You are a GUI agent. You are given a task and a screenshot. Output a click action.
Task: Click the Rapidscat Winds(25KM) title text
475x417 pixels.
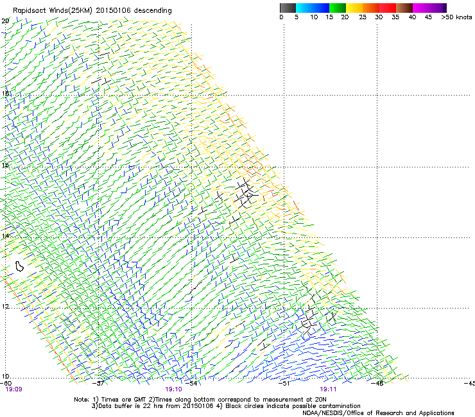tap(92, 10)
